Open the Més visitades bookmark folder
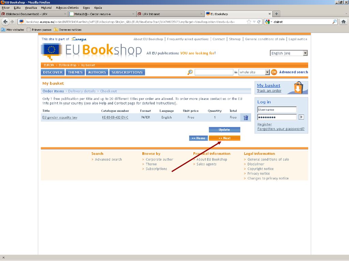Image resolution: width=349 pixels, height=261 pixels. coord(13,30)
